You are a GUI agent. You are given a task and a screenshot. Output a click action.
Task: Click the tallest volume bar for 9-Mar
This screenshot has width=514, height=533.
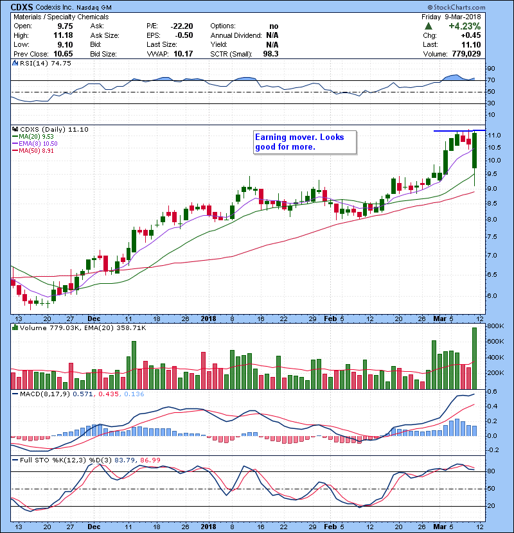(x=474, y=358)
